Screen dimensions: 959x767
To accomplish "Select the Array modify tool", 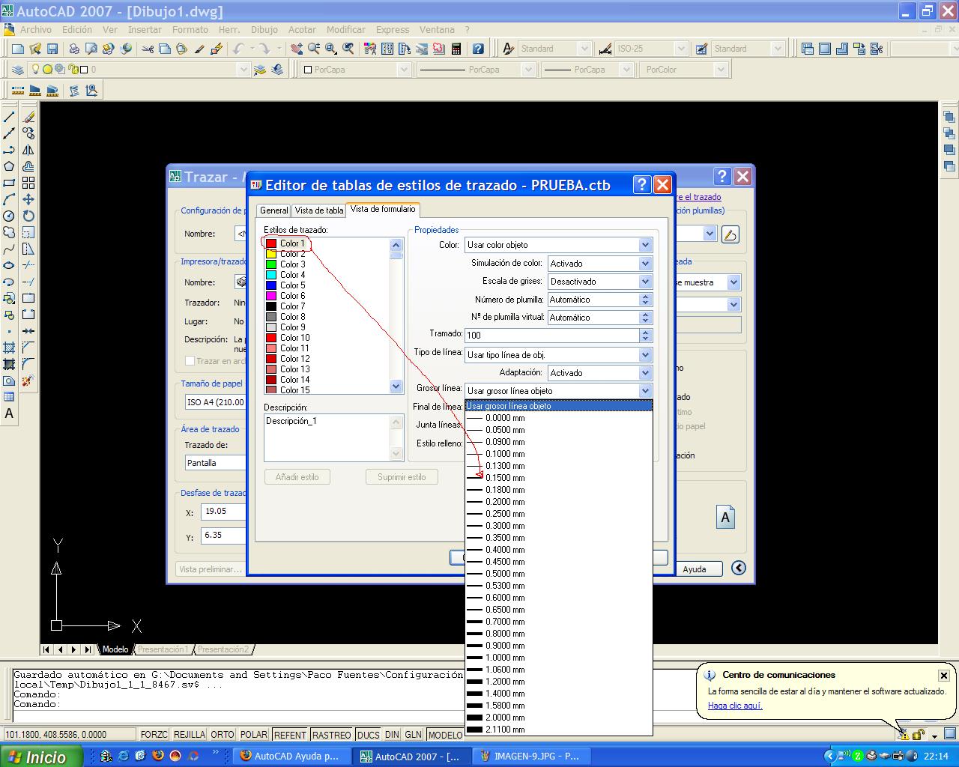I will (28, 183).
